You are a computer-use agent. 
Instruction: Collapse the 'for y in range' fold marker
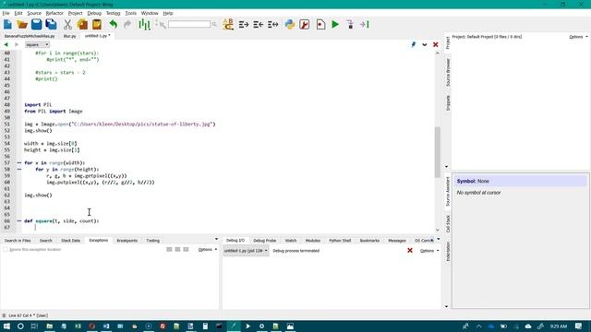tap(19, 170)
